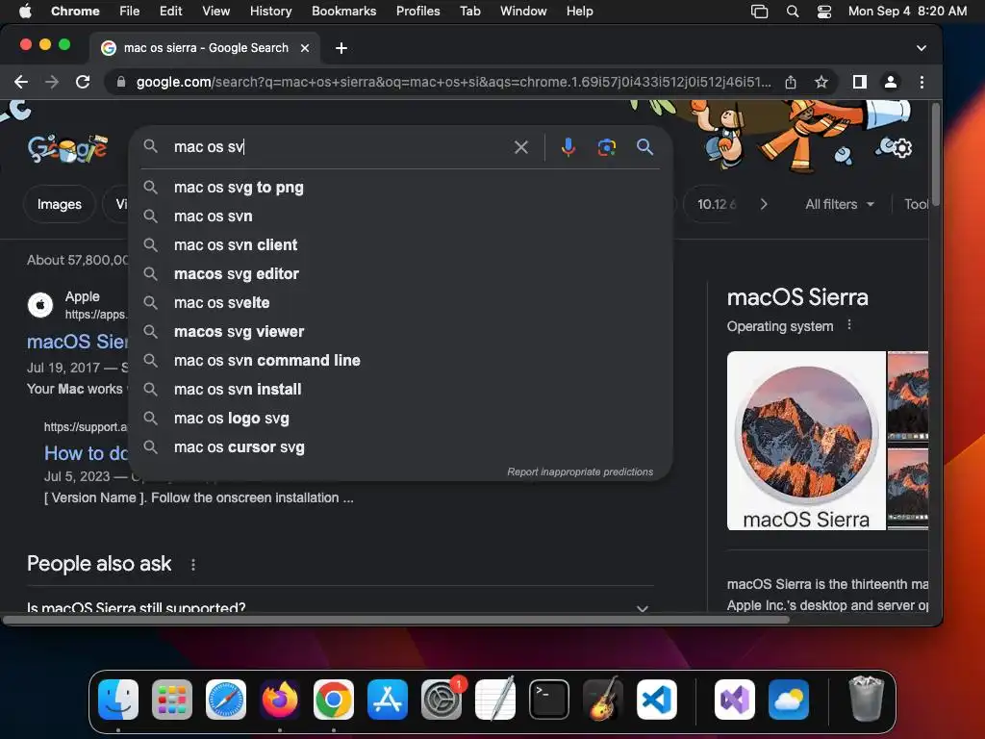The width and height of the screenshot is (985, 739).
Task: Open Launchpad in the Dock
Action: (x=172, y=700)
